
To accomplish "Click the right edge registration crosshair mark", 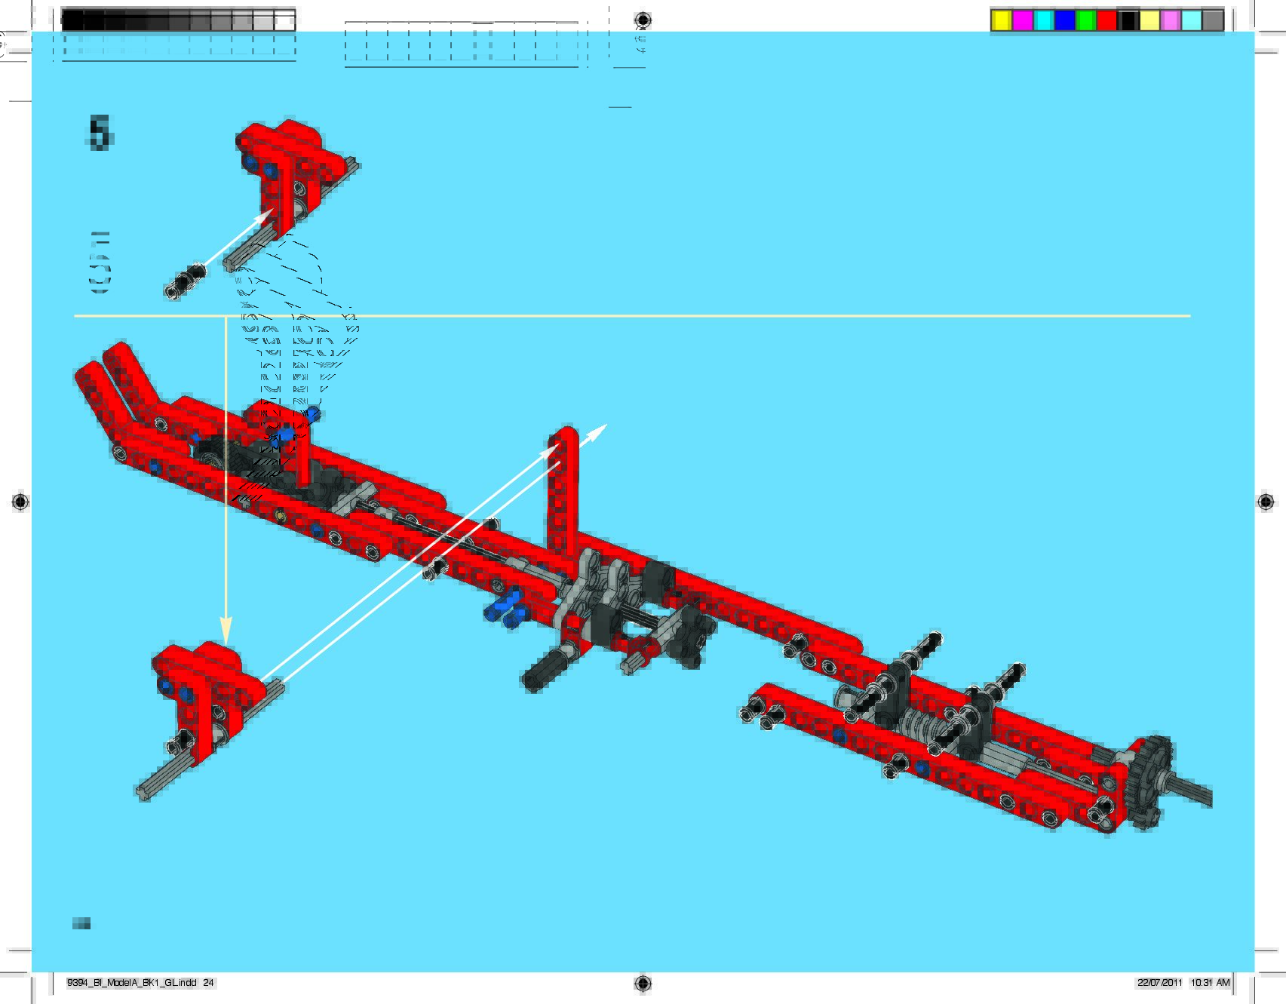I will click(x=1266, y=502).
